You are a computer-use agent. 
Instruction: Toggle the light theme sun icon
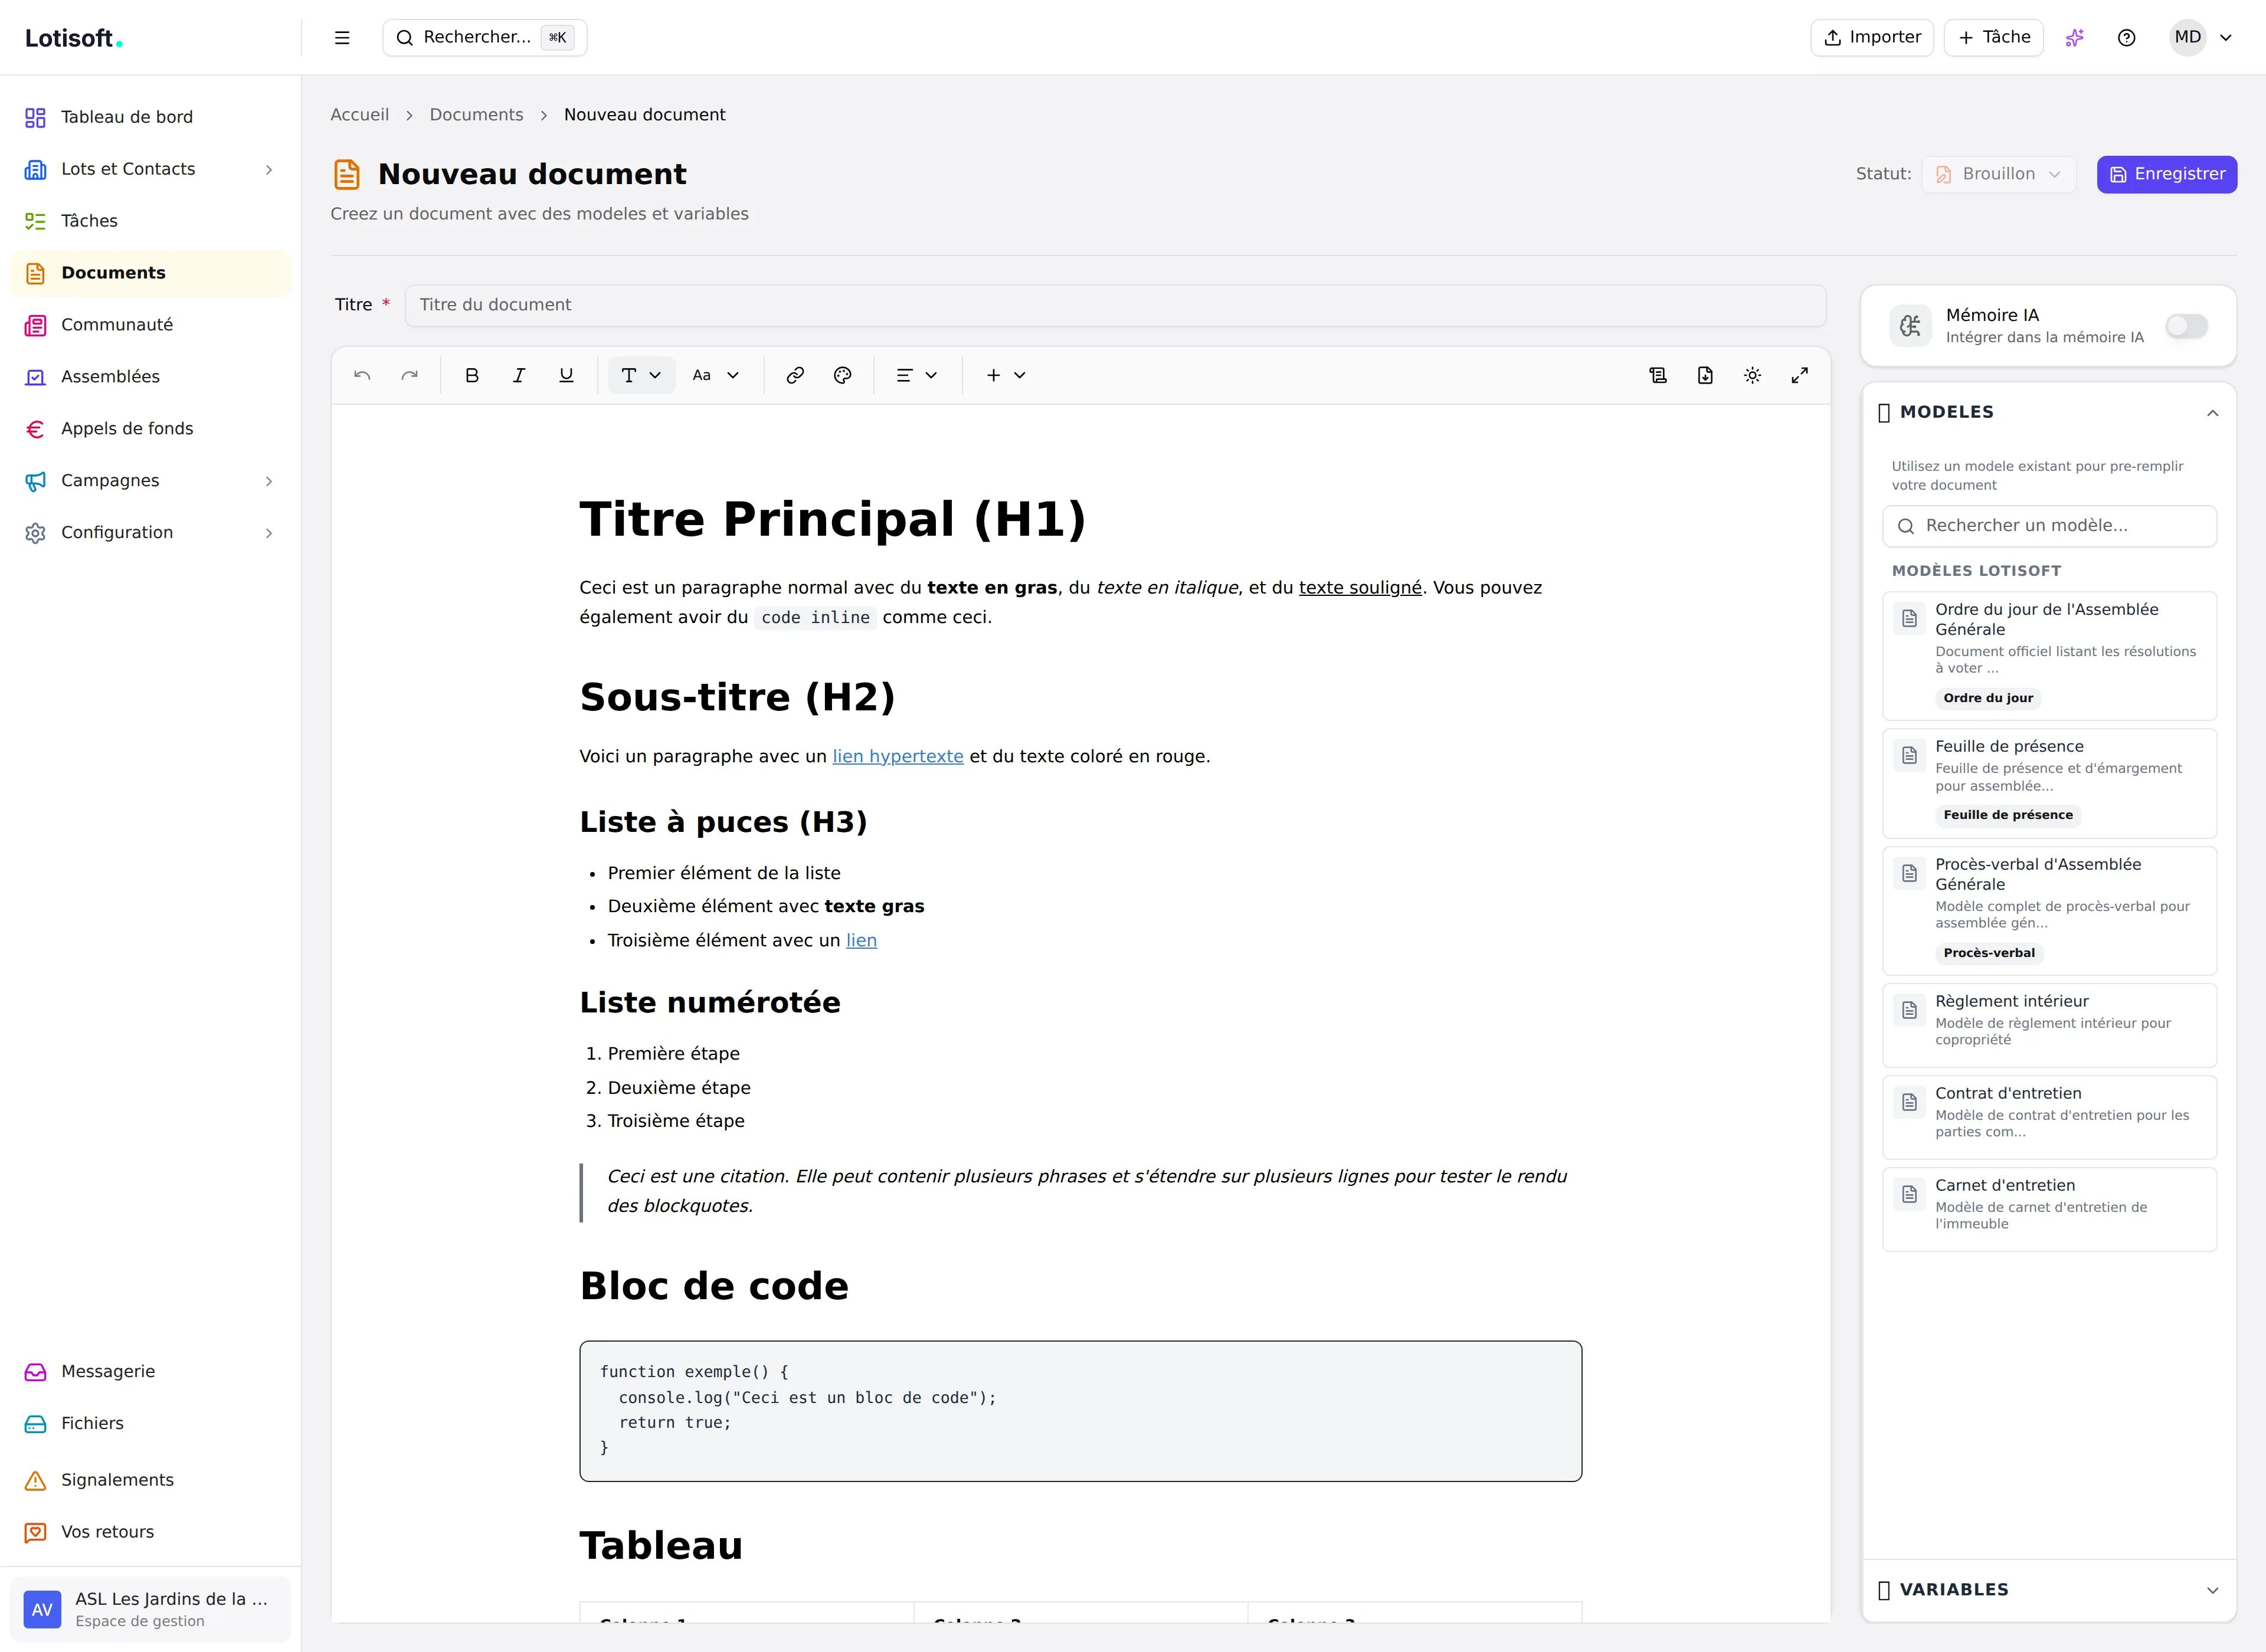(x=1752, y=375)
